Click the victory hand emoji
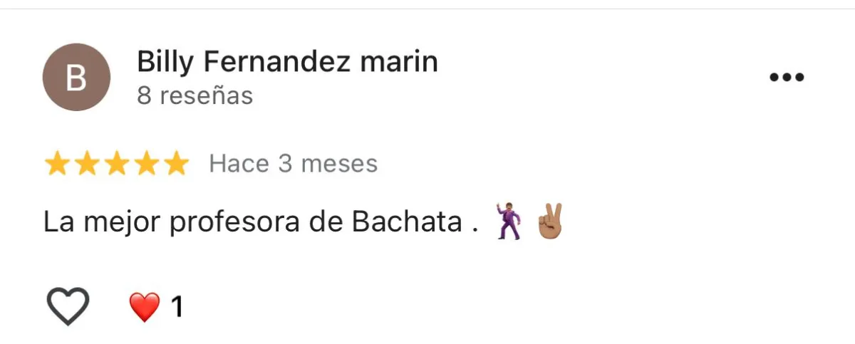The height and width of the screenshot is (344, 855). [x=549, y=221]
